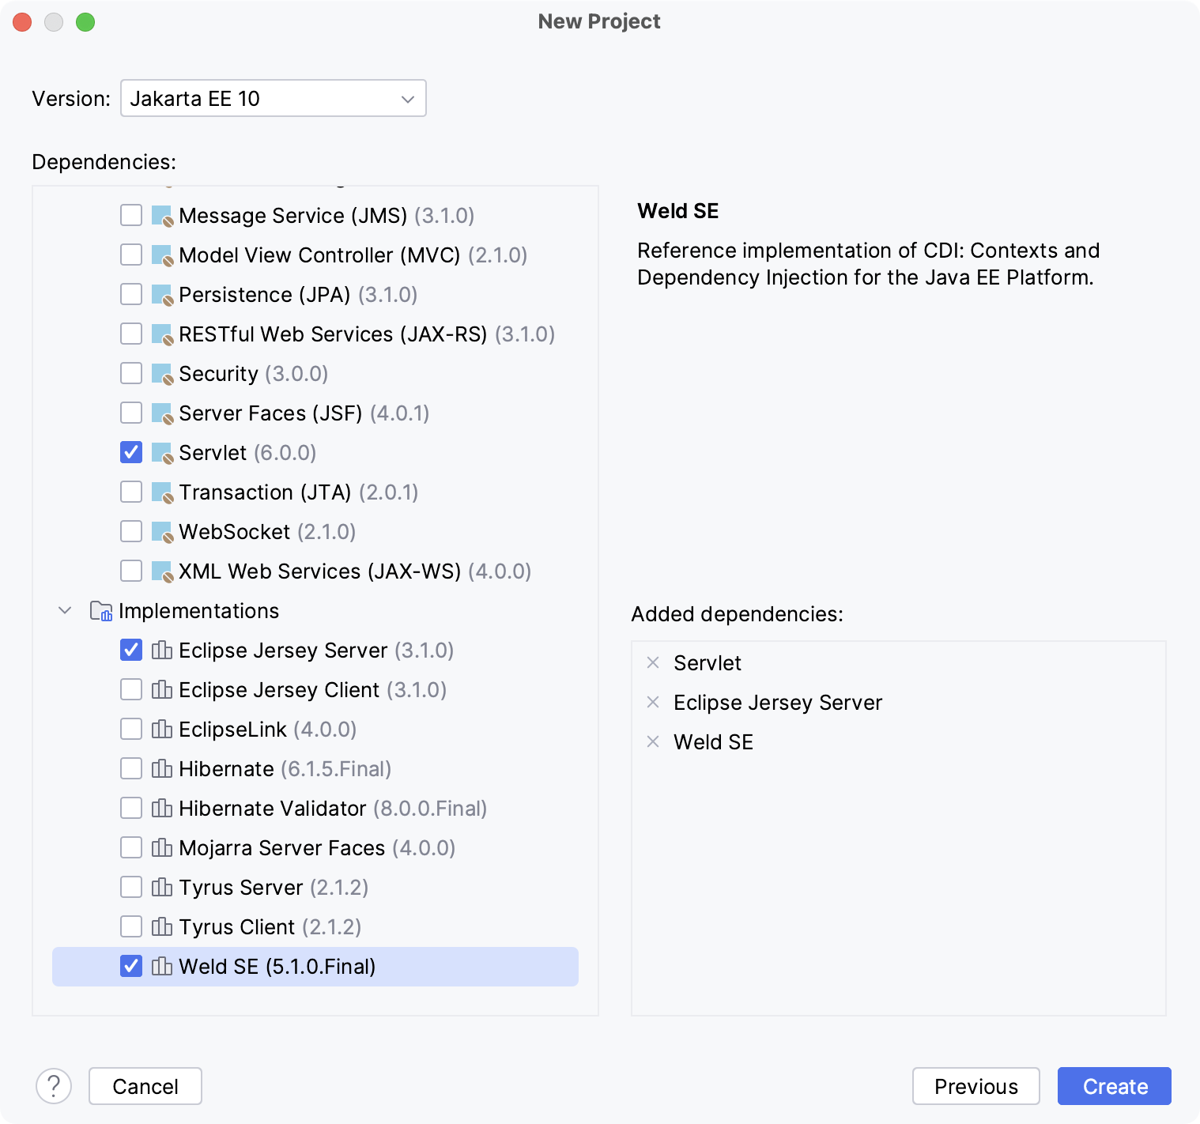
Task: Enable the Message Service (JMS) checkbox
Action: 131,215
